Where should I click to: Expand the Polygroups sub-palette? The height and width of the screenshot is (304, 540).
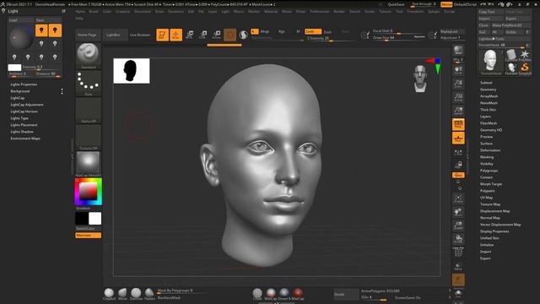(489, 171)
